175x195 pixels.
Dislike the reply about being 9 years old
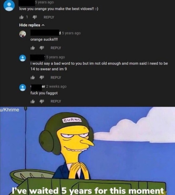(x=42, y=77)
